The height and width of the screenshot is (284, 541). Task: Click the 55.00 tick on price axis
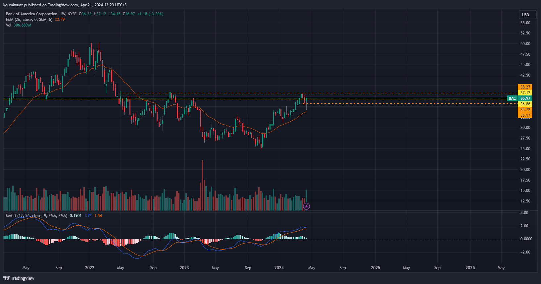point(525,23)
